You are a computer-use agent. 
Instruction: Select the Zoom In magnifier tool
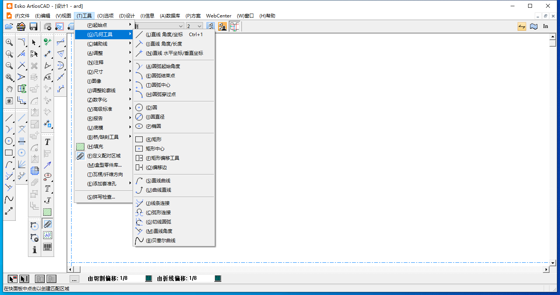9,42
